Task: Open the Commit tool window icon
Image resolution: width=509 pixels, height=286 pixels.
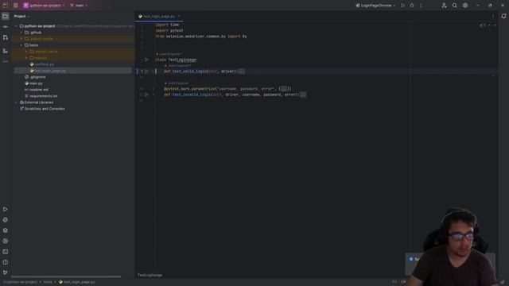Action: [6, 27]
